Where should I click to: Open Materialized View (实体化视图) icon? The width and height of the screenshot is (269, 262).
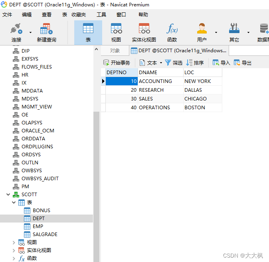click(x=144, y=28)
